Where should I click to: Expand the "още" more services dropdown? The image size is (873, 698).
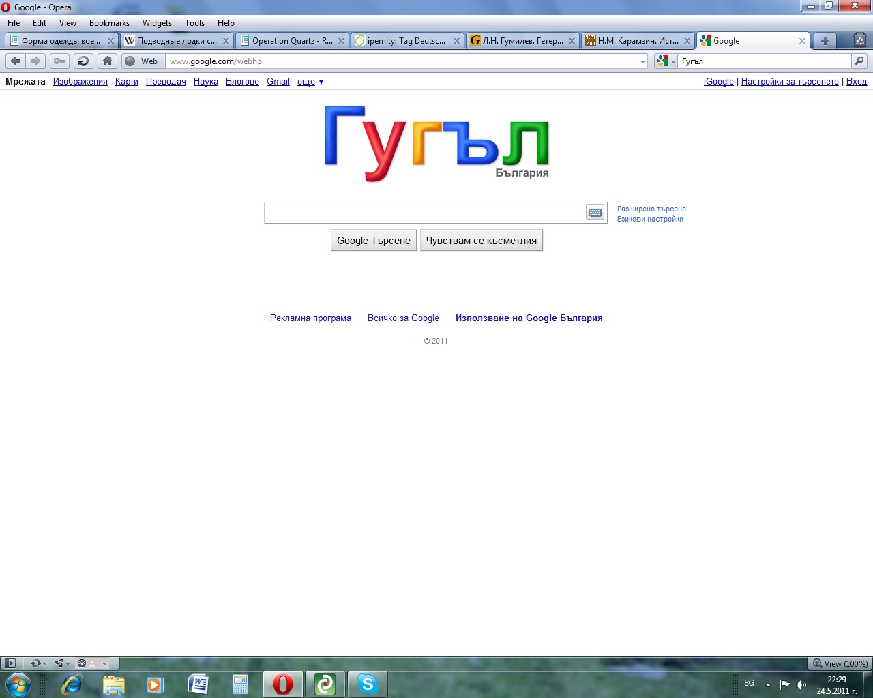coord(311,82)
